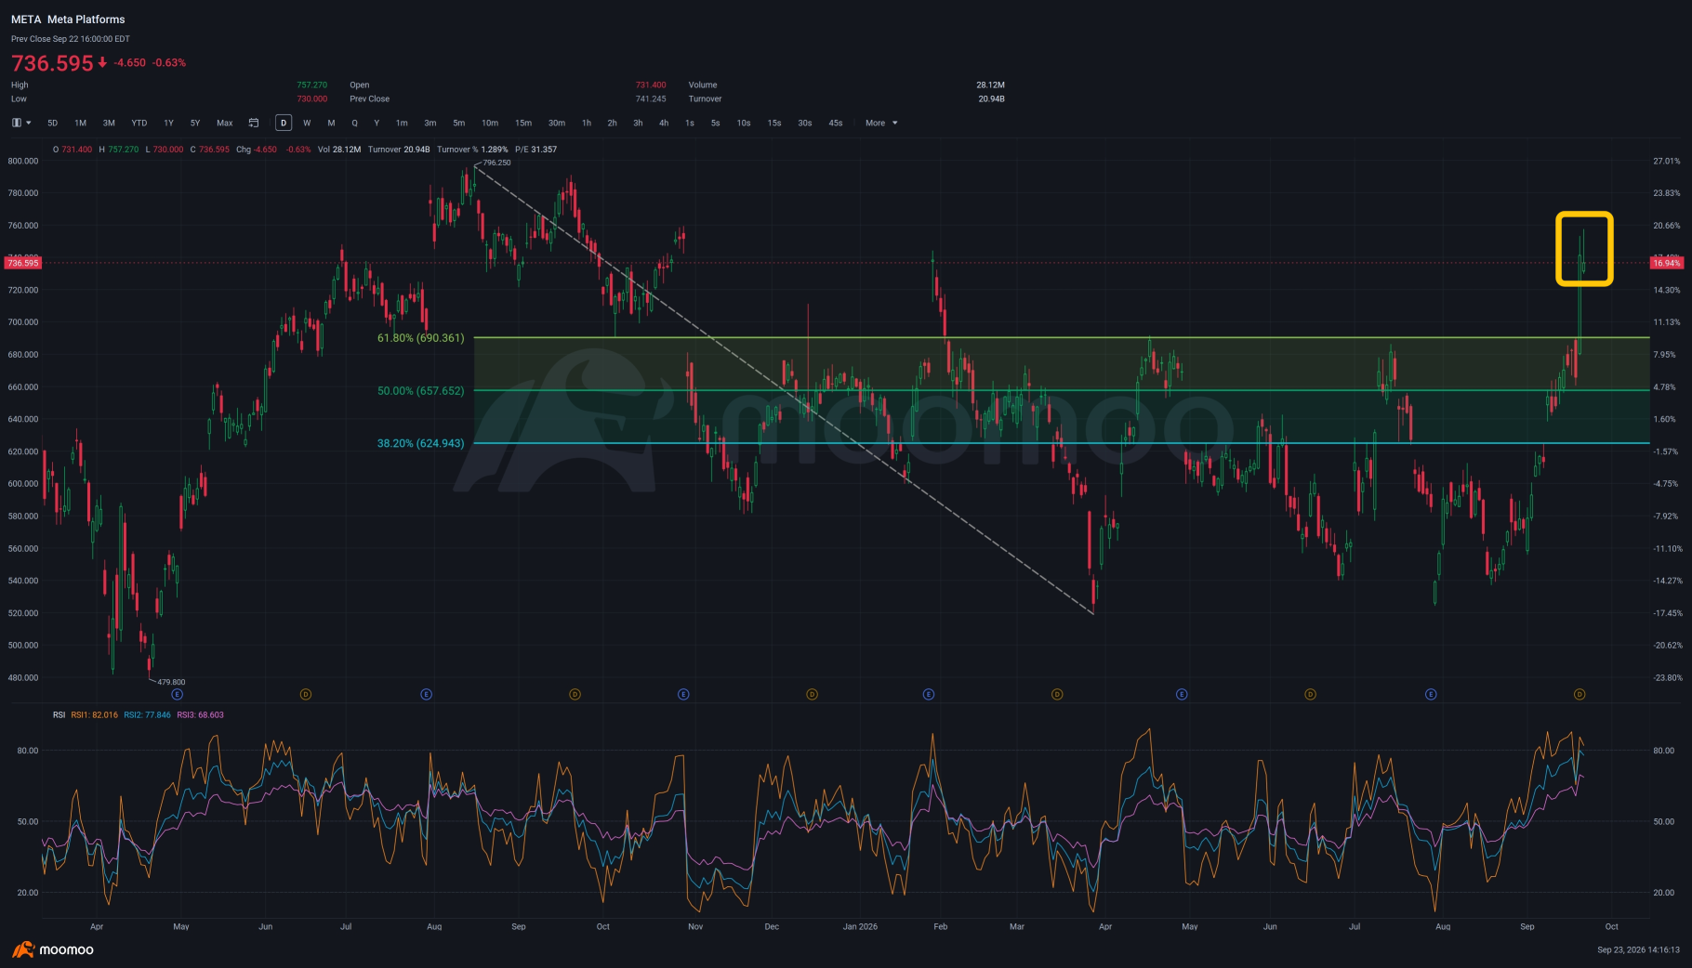Switch to the weekly W period

click(307, 123)
